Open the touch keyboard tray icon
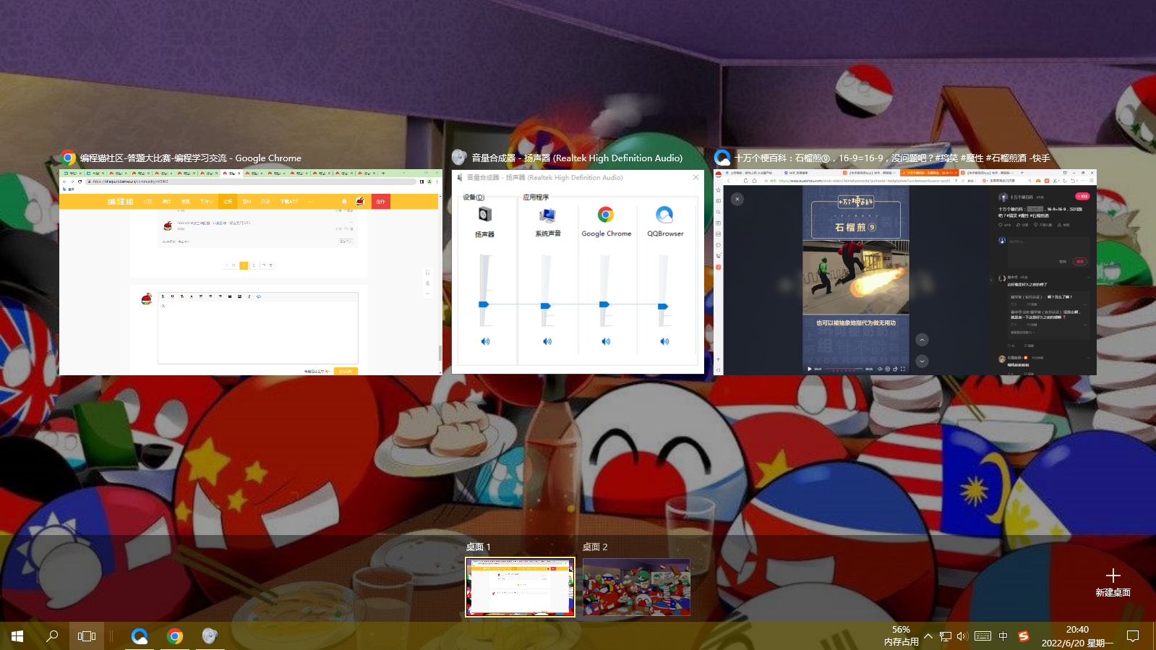Screen dimensions: 1156x650 click(x=982, y=636)
